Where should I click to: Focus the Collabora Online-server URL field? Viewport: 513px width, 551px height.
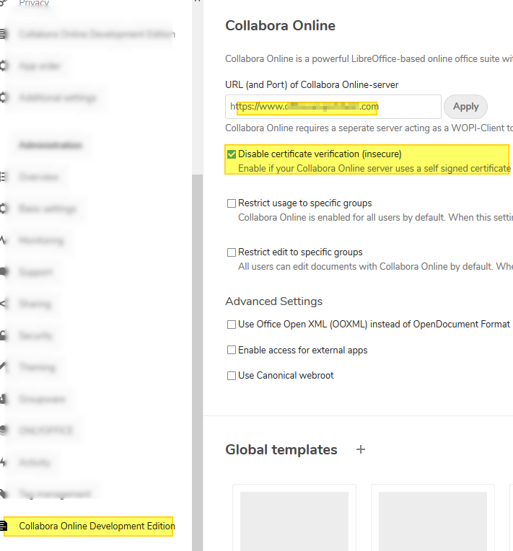click(x=333, y=107)
